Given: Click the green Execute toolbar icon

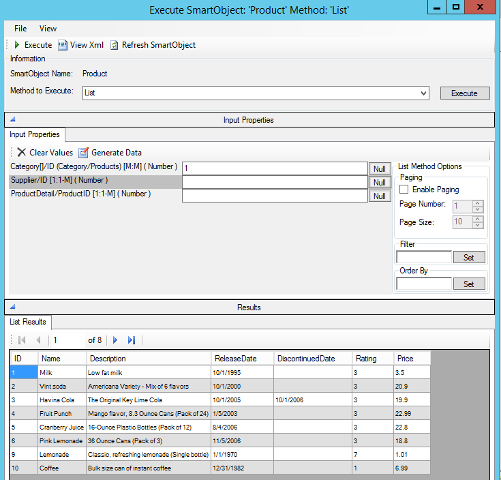Looking at the screenshot, I should click(x=17, y=45).
